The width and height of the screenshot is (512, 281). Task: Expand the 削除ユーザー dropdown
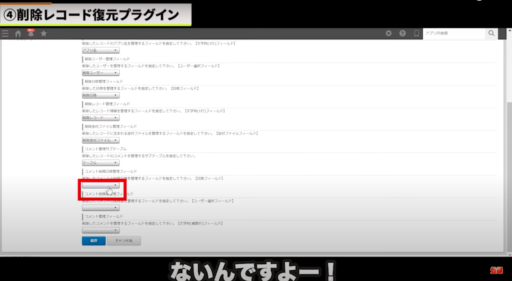coord(101,73)
